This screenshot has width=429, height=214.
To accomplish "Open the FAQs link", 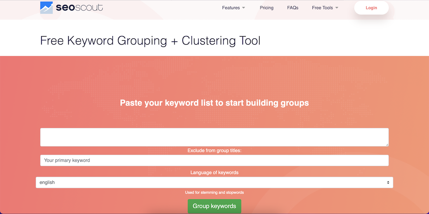I will 293,8.
